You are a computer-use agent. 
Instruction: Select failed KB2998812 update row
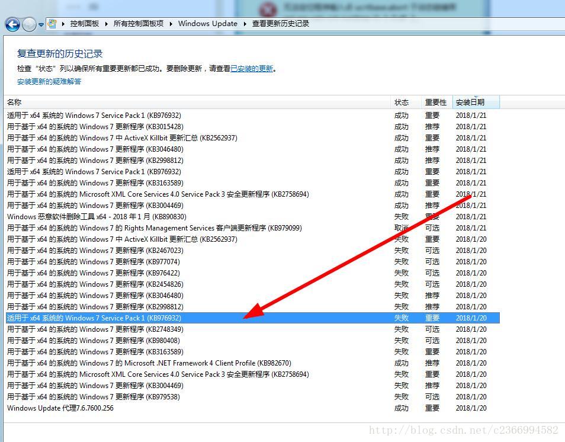pos(252,306)
